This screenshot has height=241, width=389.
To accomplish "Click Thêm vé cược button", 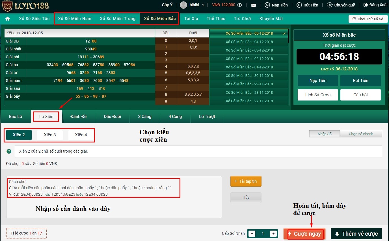I will (356, 234).
